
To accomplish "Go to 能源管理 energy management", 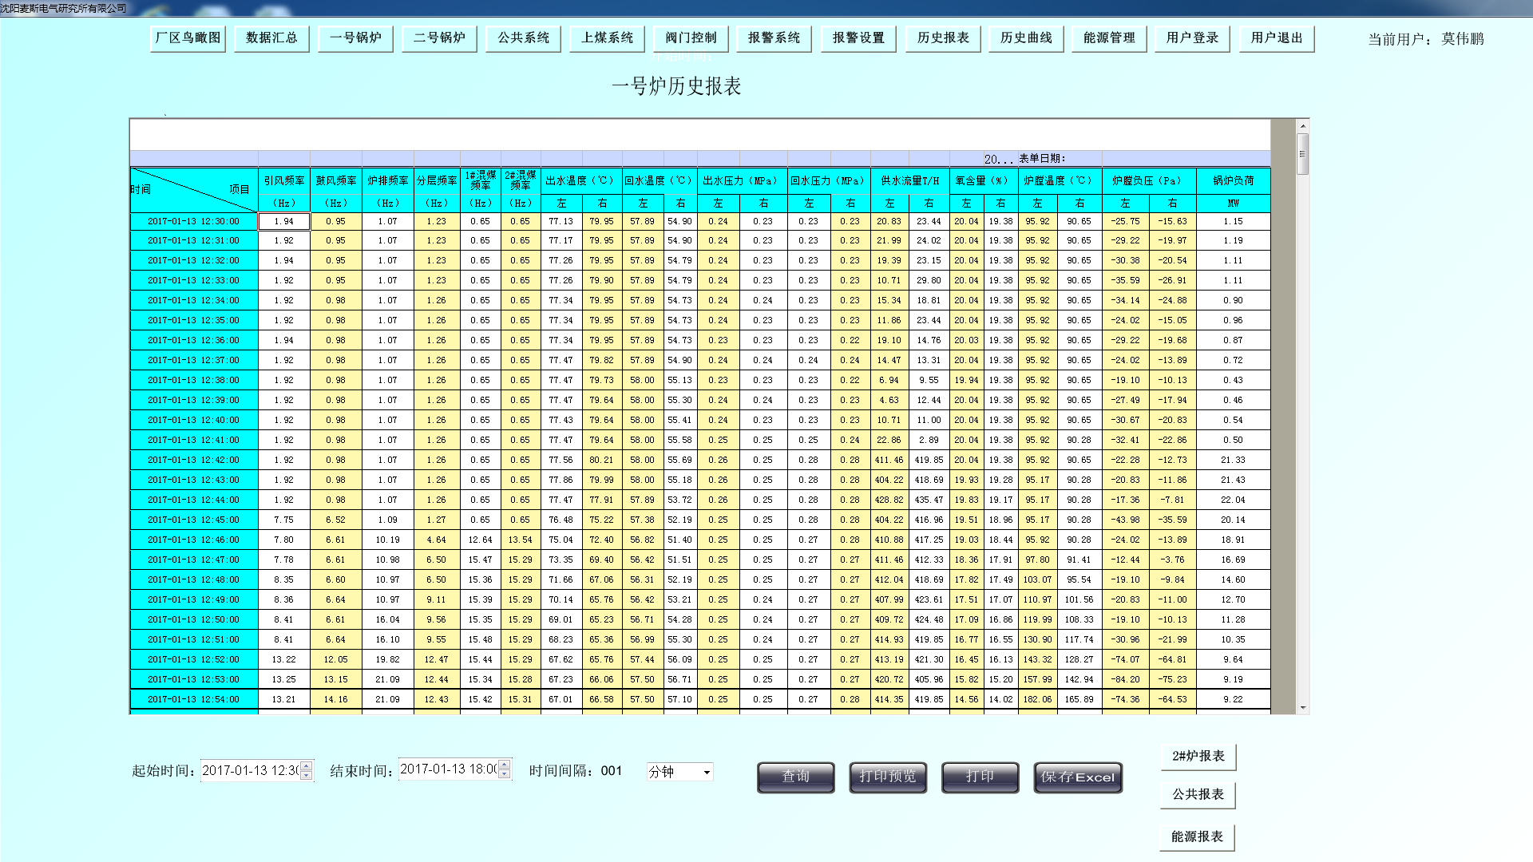I will [x=1109, y=38].
